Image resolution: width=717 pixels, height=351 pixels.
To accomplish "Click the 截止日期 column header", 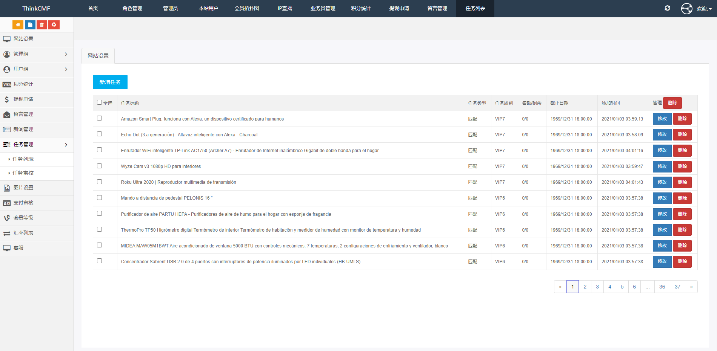I will click(559, 103).
